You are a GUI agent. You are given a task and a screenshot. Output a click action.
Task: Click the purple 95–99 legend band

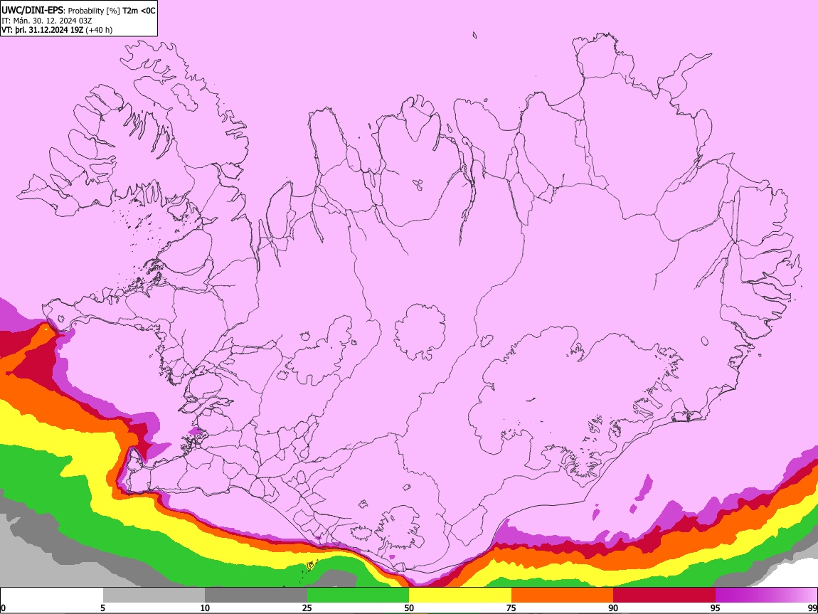click(766, 595)
